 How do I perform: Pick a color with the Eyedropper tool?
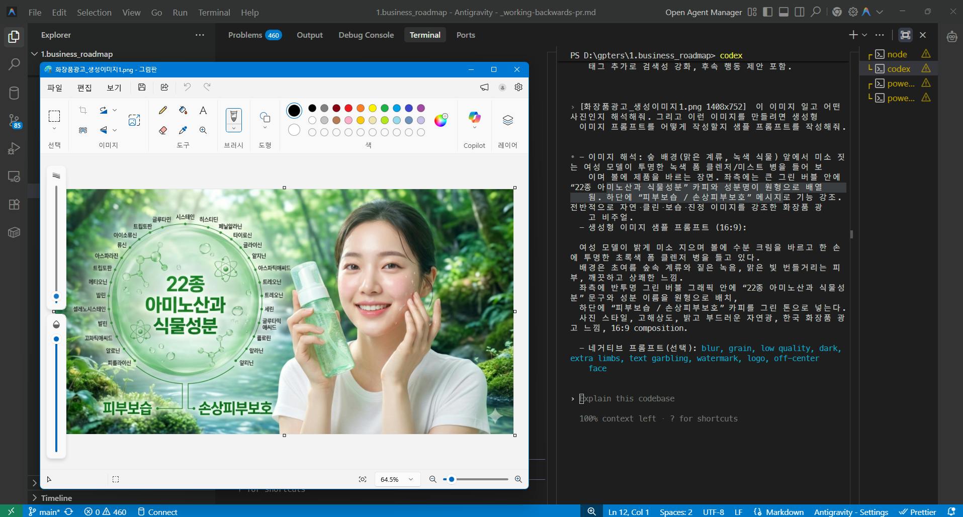pos(183,130)
